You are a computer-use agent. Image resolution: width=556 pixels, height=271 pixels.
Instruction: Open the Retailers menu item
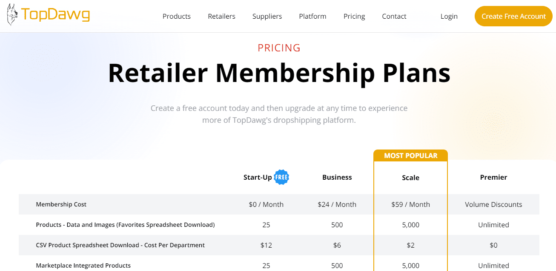tap(221, 16)
